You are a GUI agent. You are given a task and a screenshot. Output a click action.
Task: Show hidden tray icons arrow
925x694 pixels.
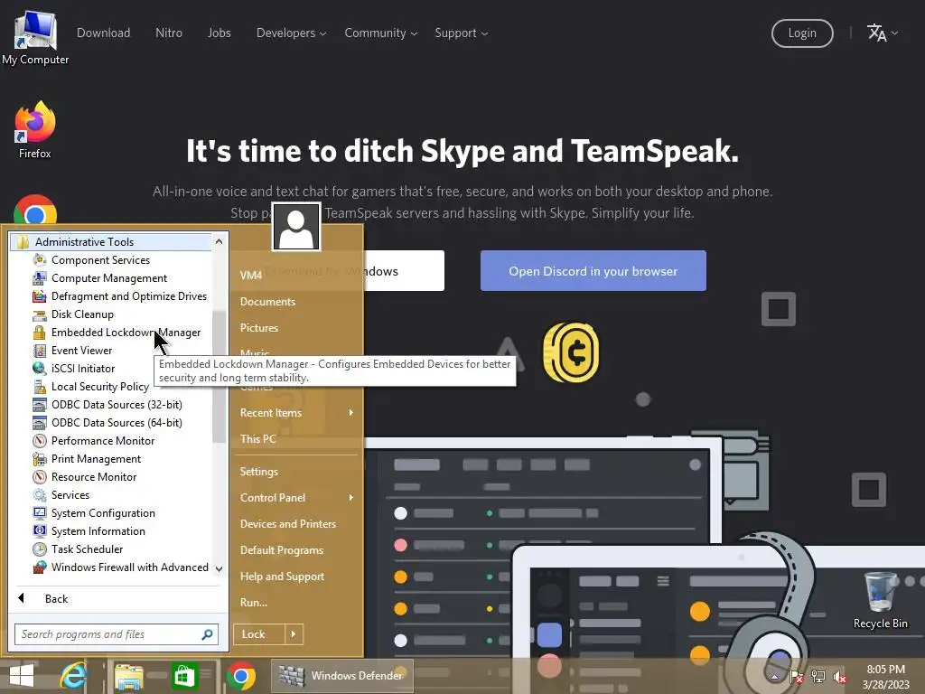(x=775, y=677)
